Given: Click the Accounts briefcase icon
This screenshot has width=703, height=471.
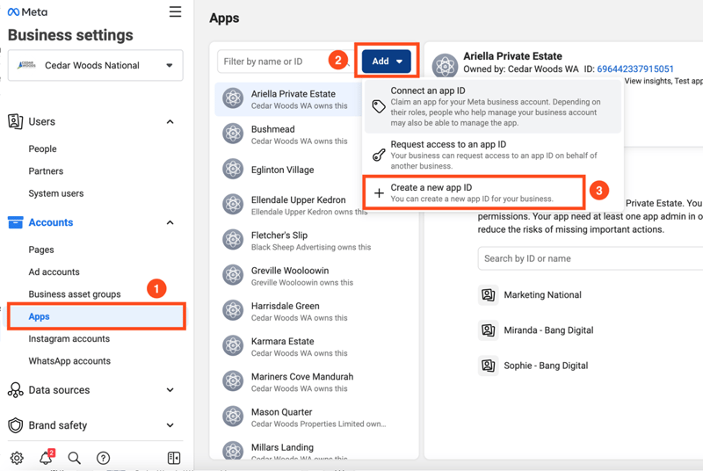Looking at the screenshot, I should pos(15,222).
